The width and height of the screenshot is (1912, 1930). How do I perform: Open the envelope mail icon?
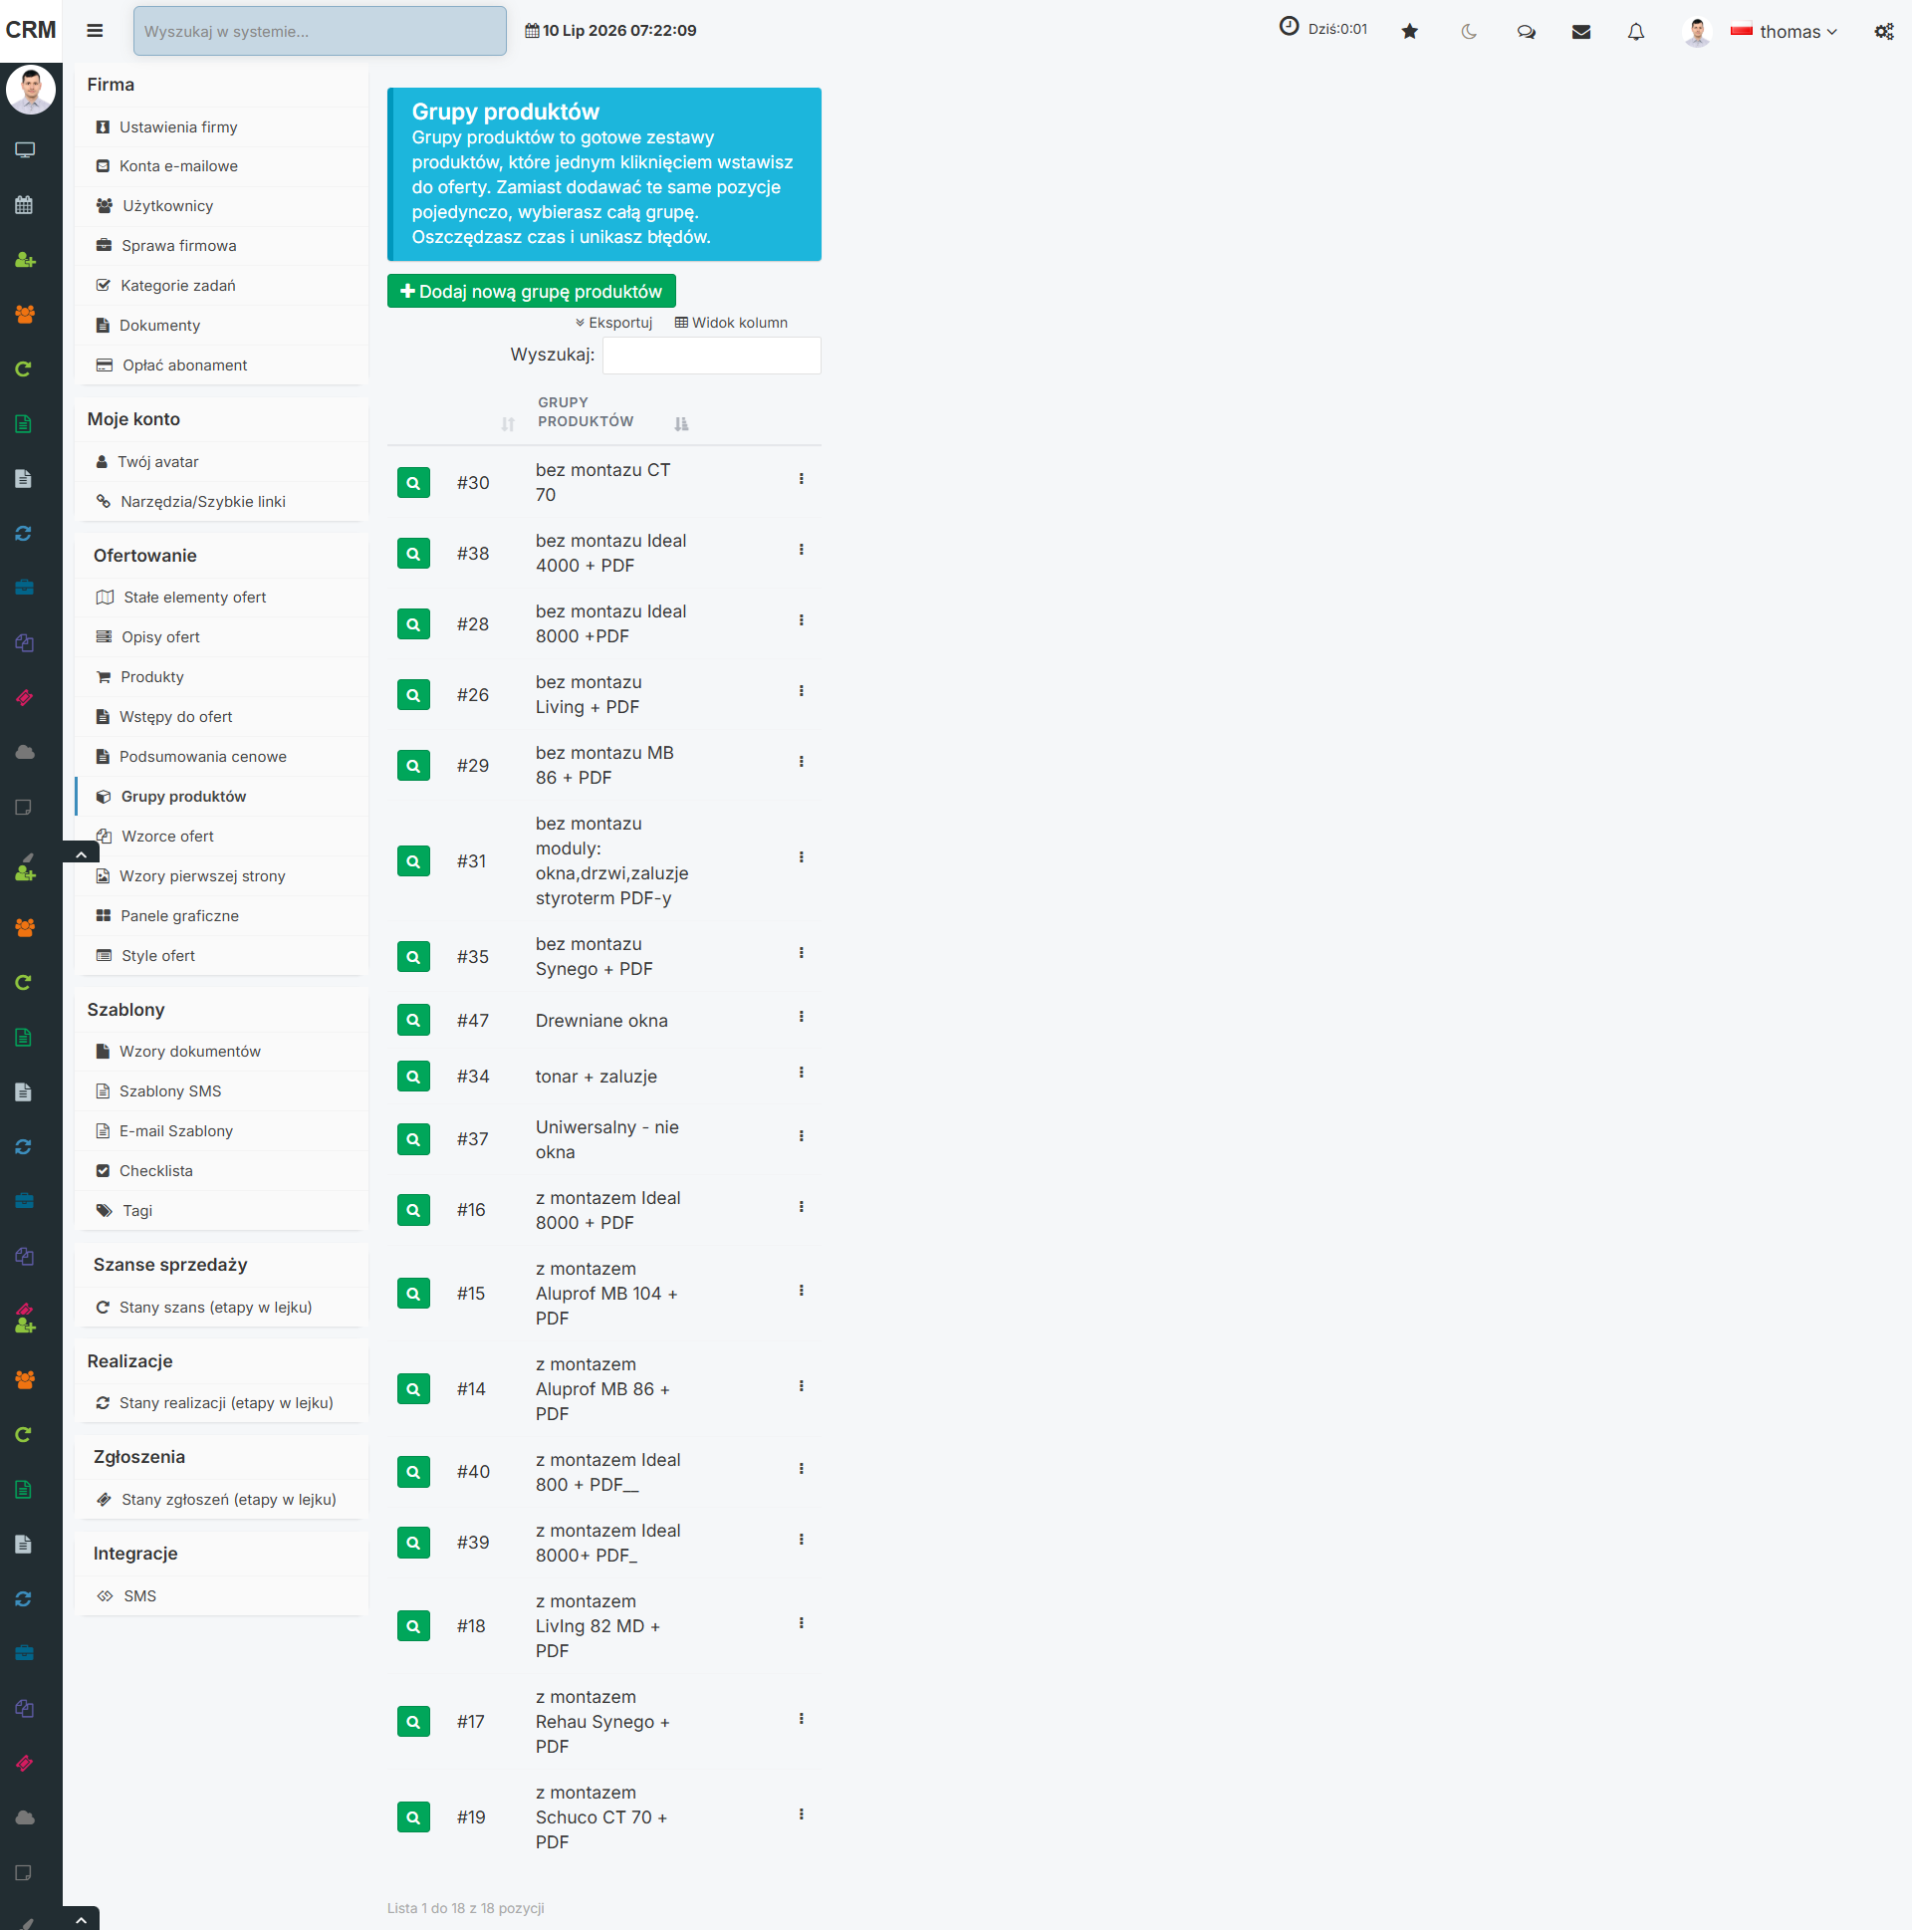1580,32
